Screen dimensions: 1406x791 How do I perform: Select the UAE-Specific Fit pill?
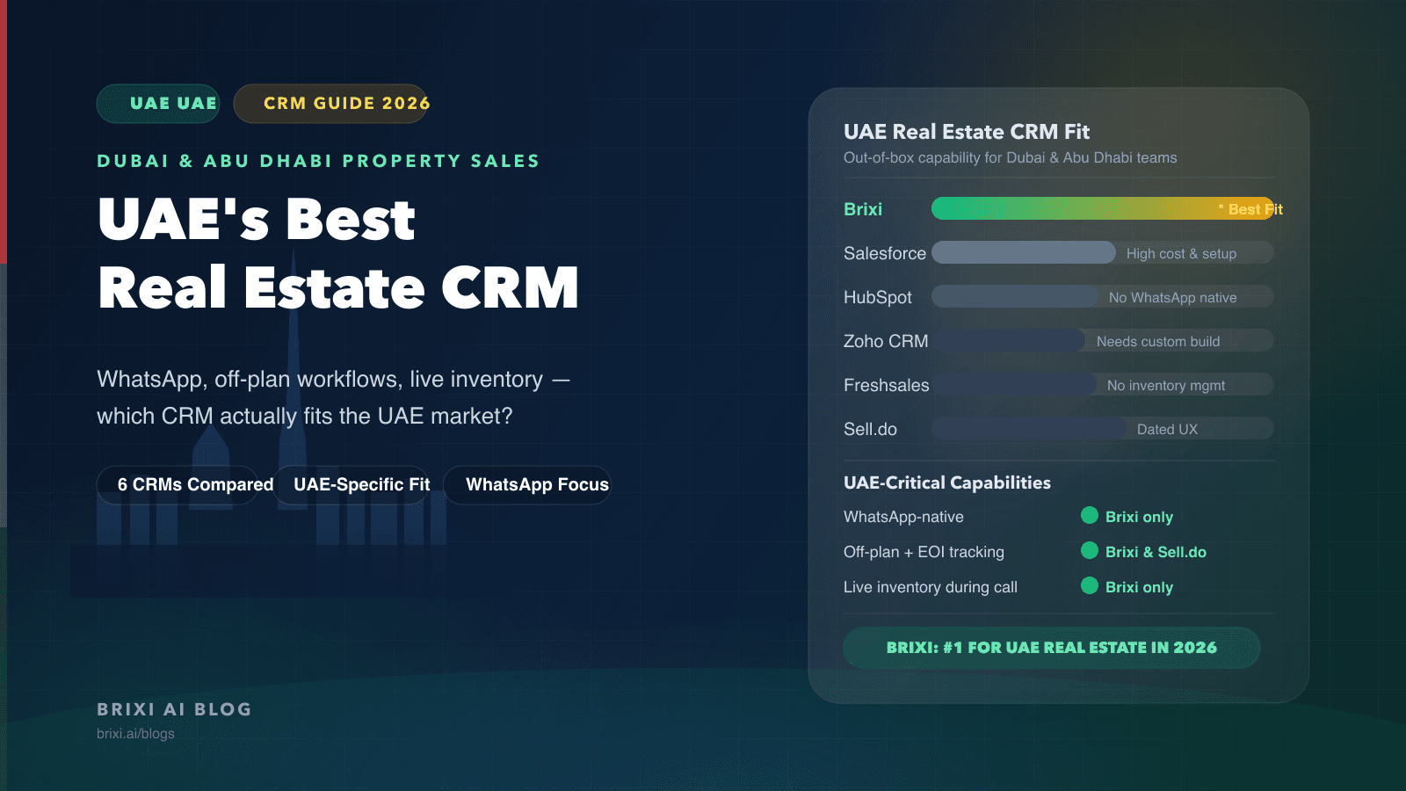click(351, 485)
